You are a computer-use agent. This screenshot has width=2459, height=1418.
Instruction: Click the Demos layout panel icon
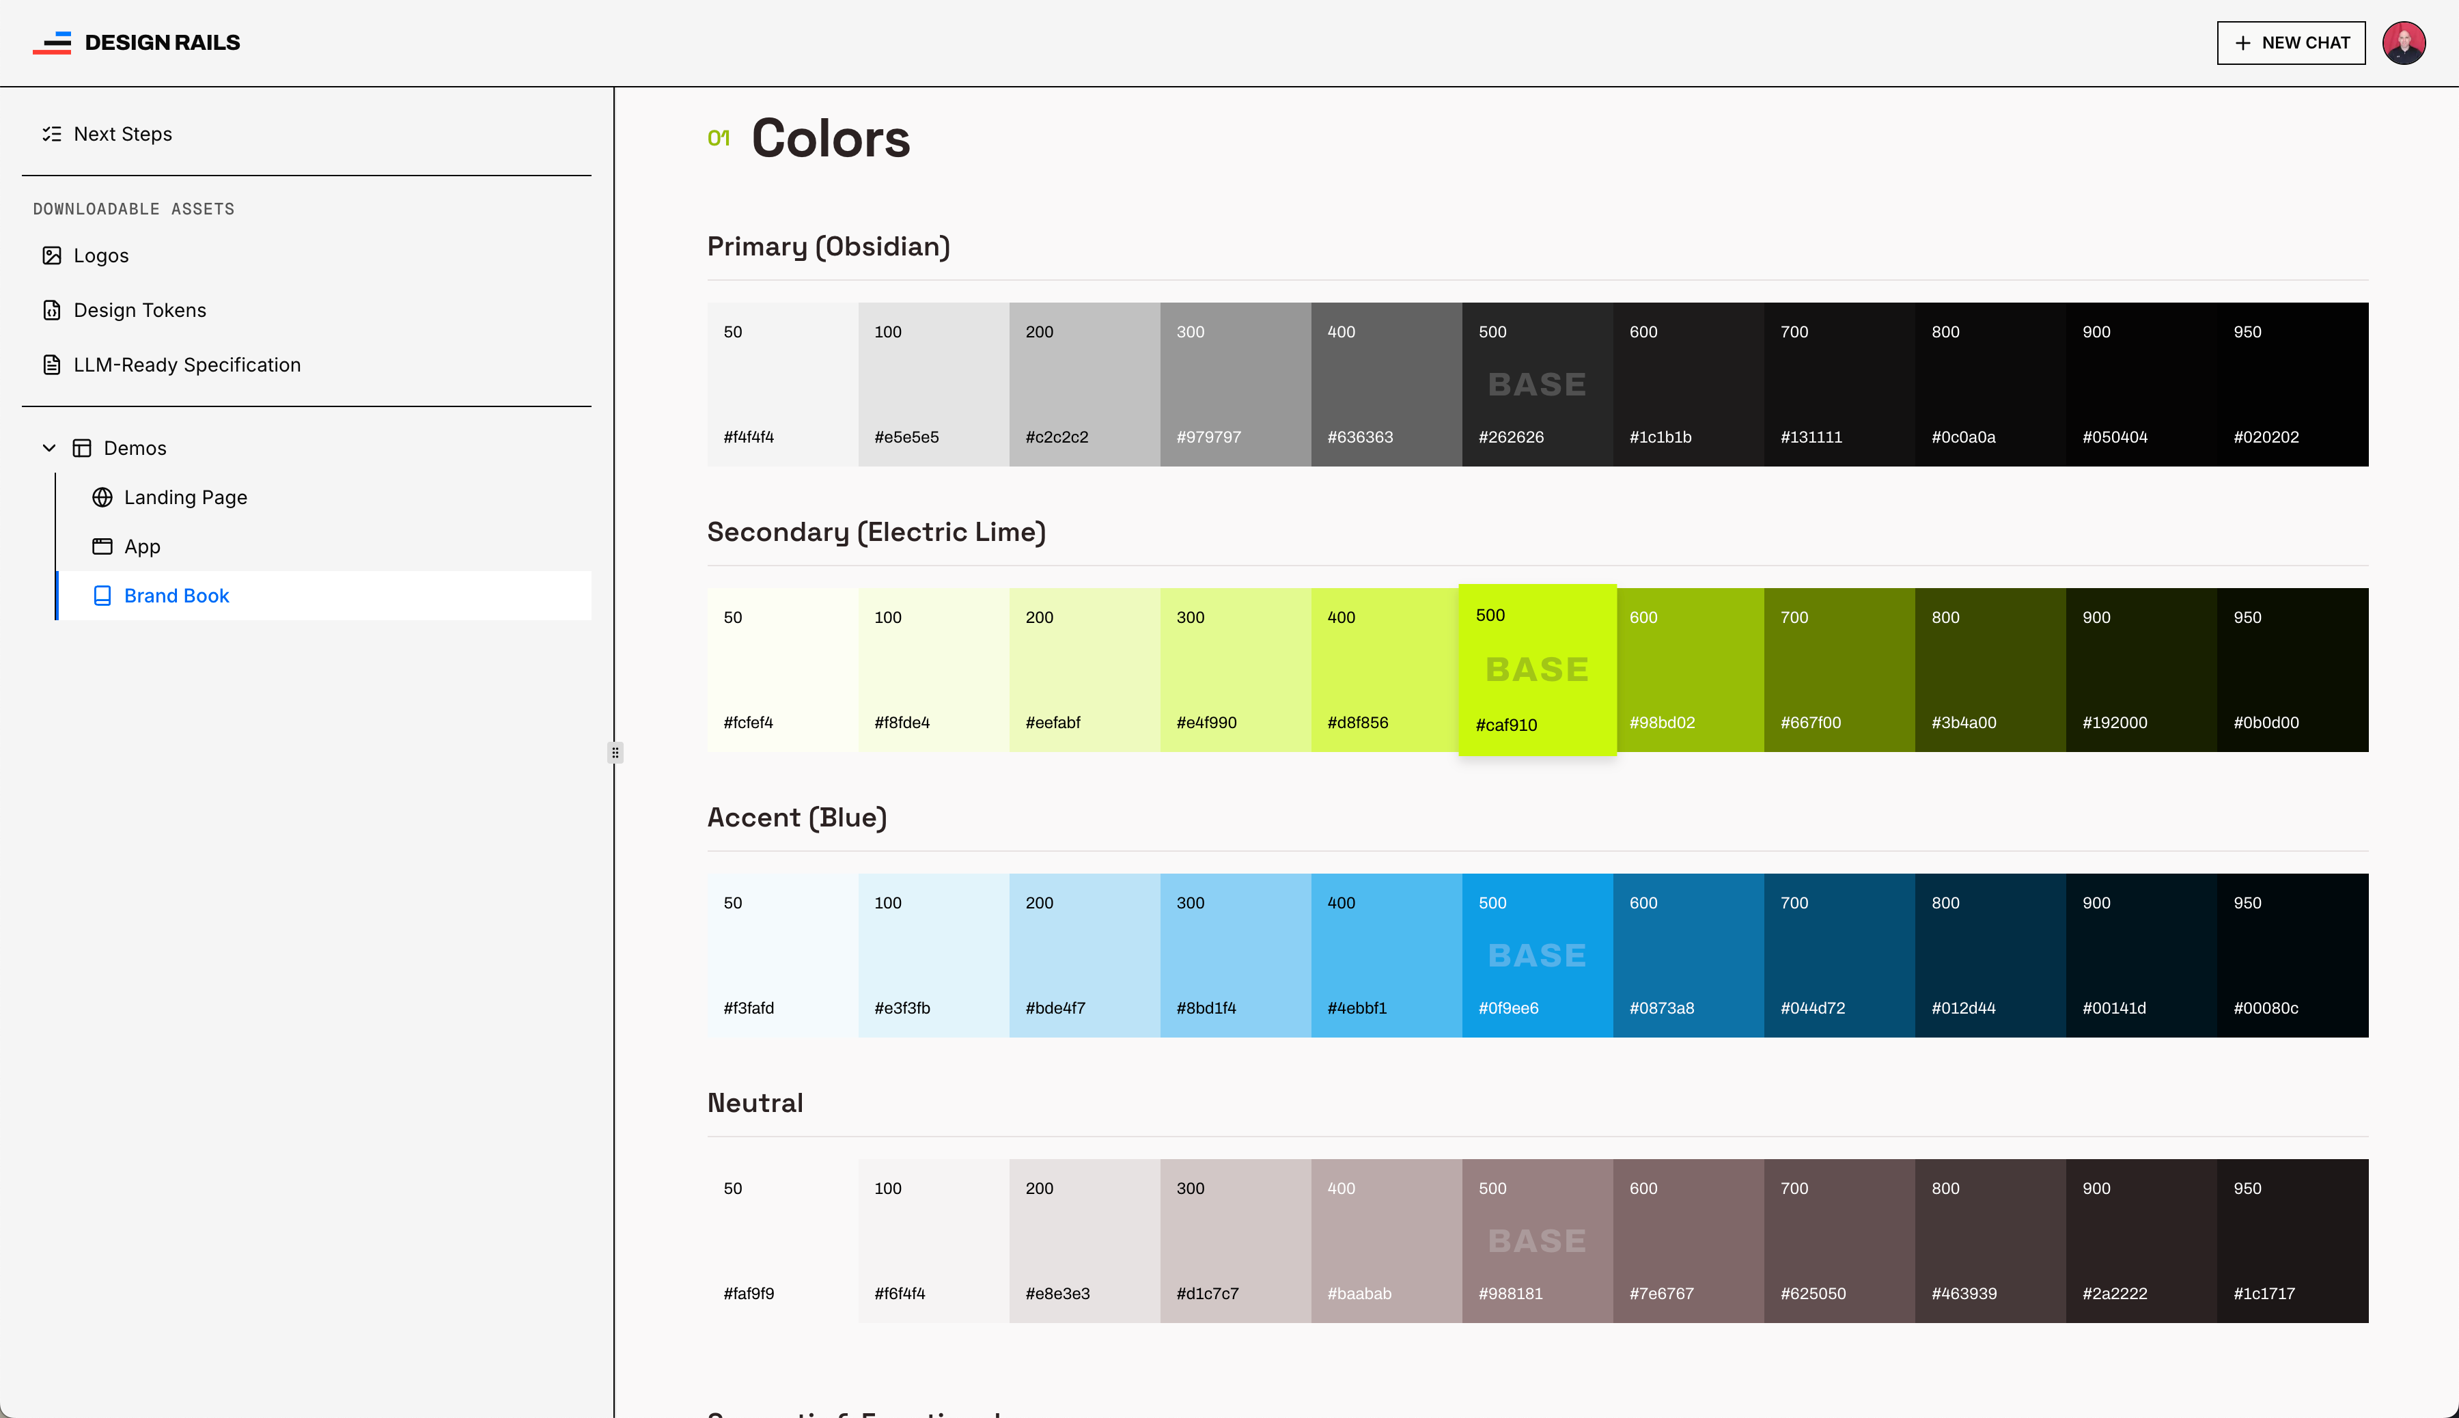point(83,448)
